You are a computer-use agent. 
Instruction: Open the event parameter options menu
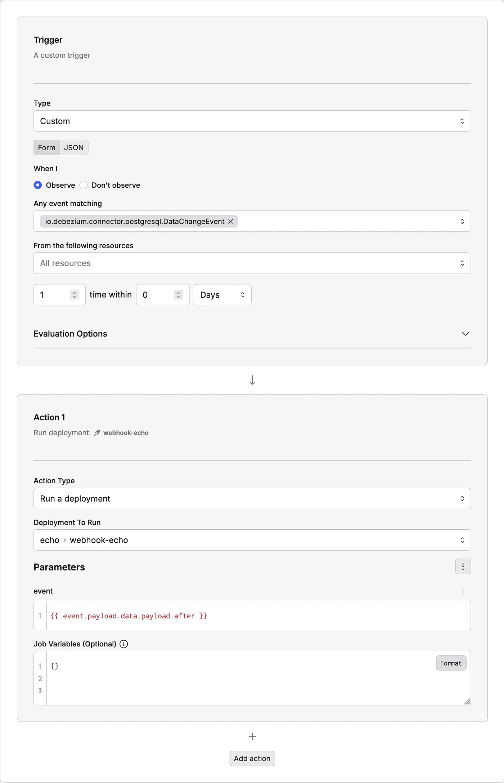coord(463,591)
